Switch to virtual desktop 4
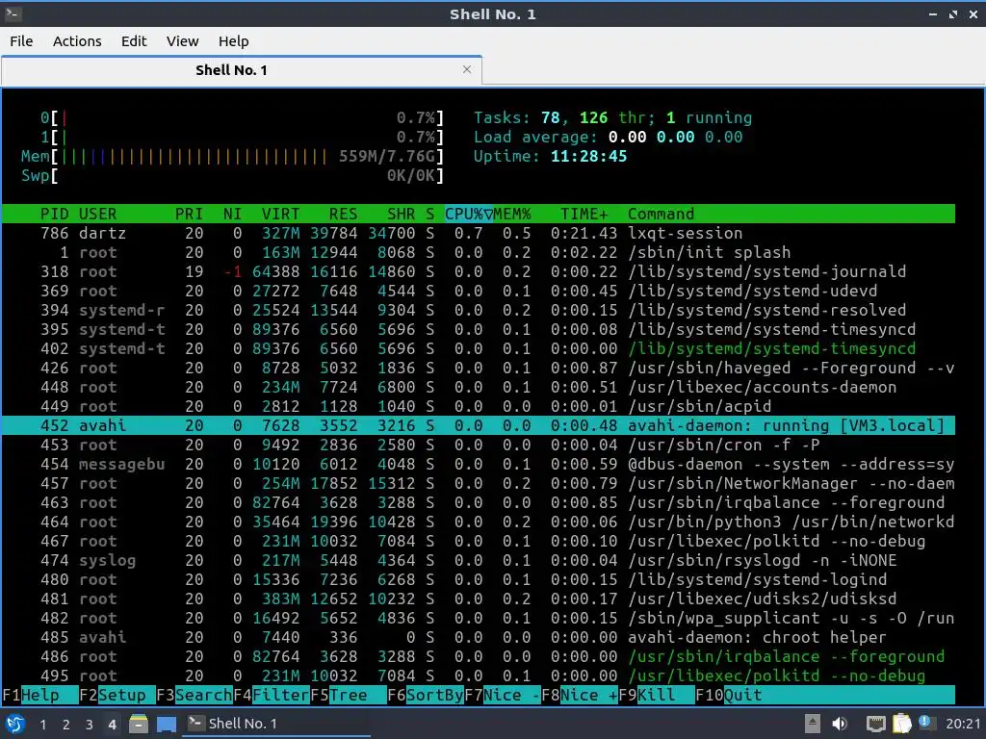The image size is (986, 739). (x=112, y=725)
